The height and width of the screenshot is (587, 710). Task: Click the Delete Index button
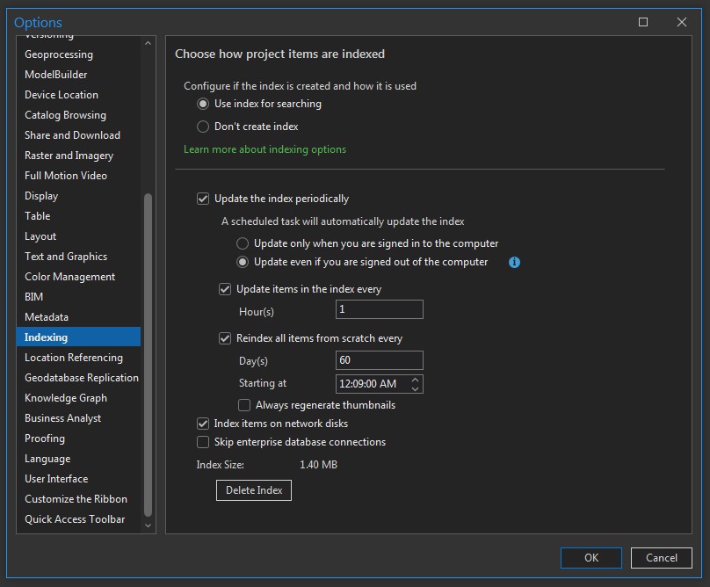tap(254, 490)
